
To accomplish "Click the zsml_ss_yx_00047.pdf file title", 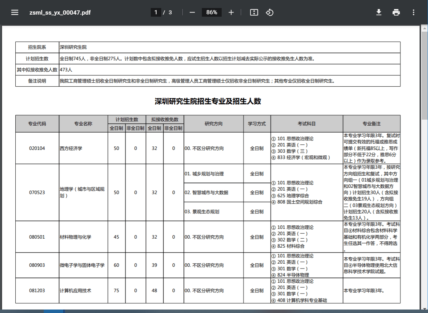I will (x=60, y=13).
